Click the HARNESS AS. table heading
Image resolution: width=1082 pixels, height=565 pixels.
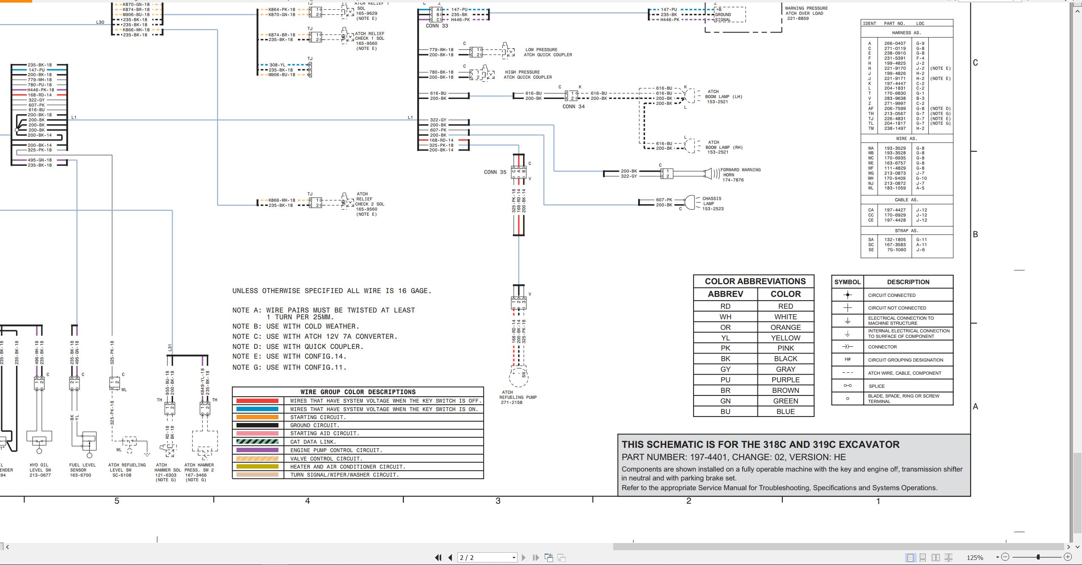coord(906,33)
